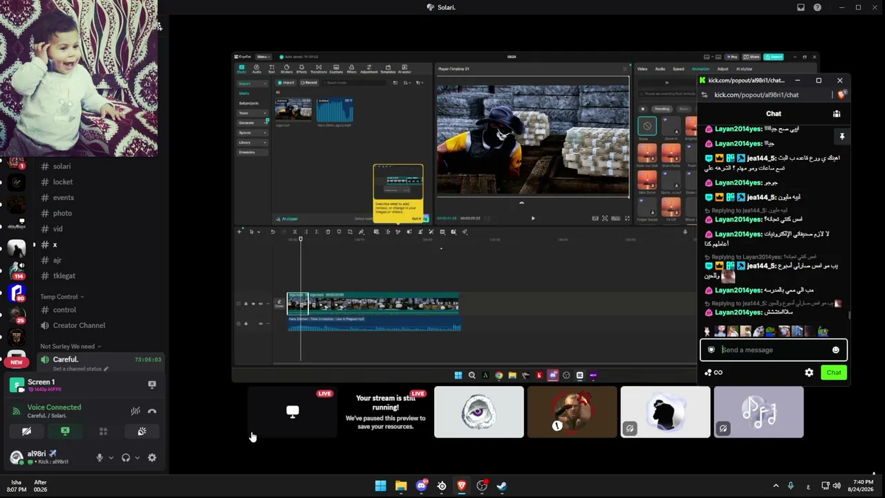This screenshot has height=498, width=885.
Task: Disconnect from voice with the hang-up icon
Action: [152, 412]
